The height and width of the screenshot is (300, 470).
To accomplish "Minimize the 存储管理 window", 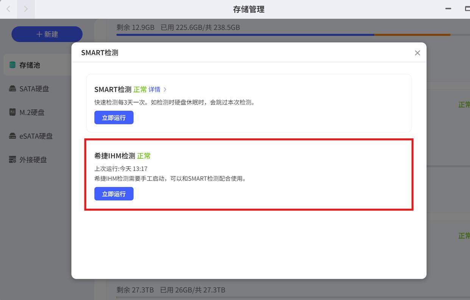I will point(448,9).
